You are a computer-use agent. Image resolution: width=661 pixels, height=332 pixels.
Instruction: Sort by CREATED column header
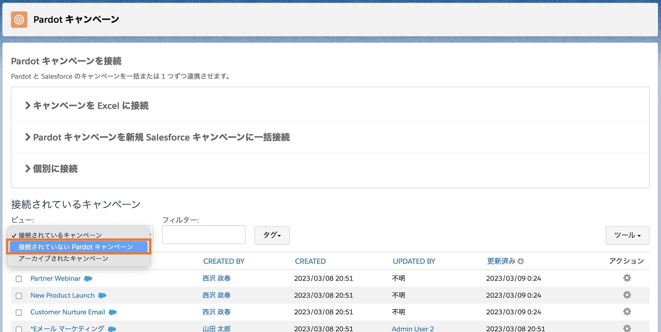pos(310,261)
